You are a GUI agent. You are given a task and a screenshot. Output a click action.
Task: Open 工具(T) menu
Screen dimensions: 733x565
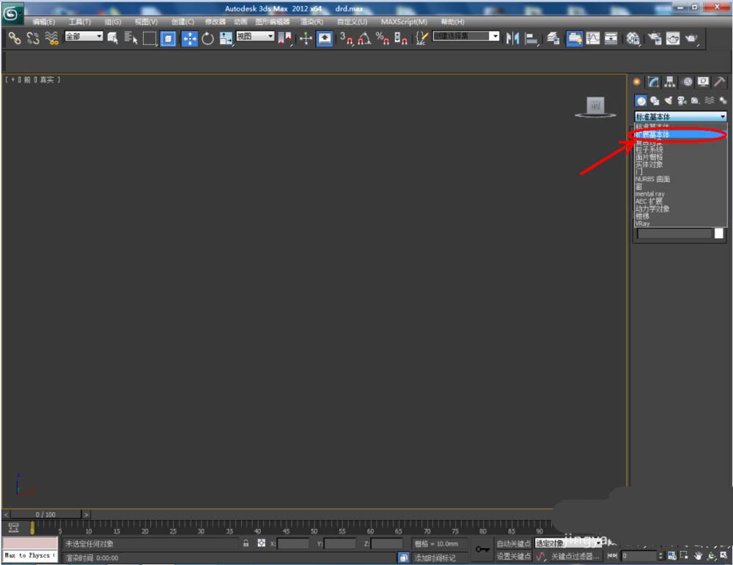pyautogui.click(x=79, y=22)
